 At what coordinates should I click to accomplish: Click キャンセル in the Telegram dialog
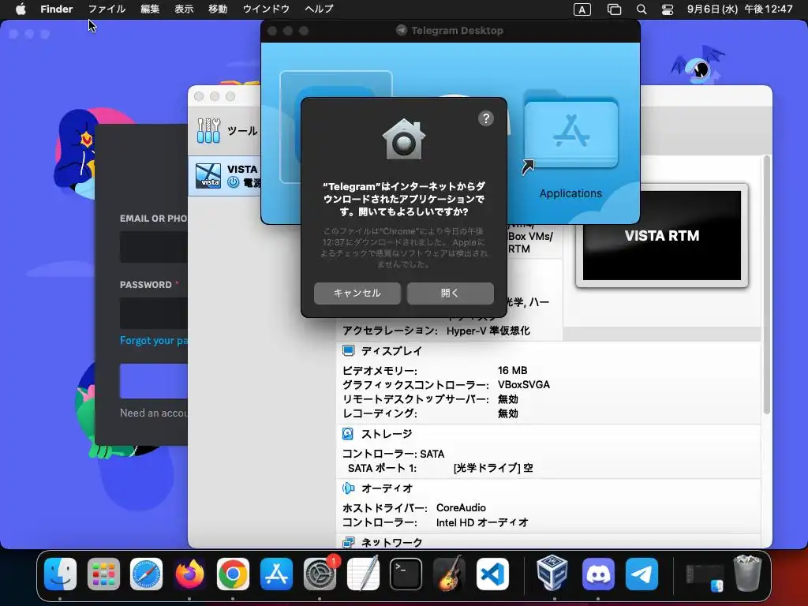click(x=357, y=294)
